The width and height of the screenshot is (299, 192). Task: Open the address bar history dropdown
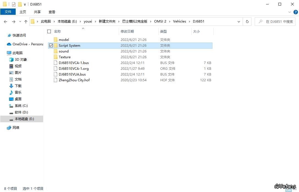pos(239,21)
